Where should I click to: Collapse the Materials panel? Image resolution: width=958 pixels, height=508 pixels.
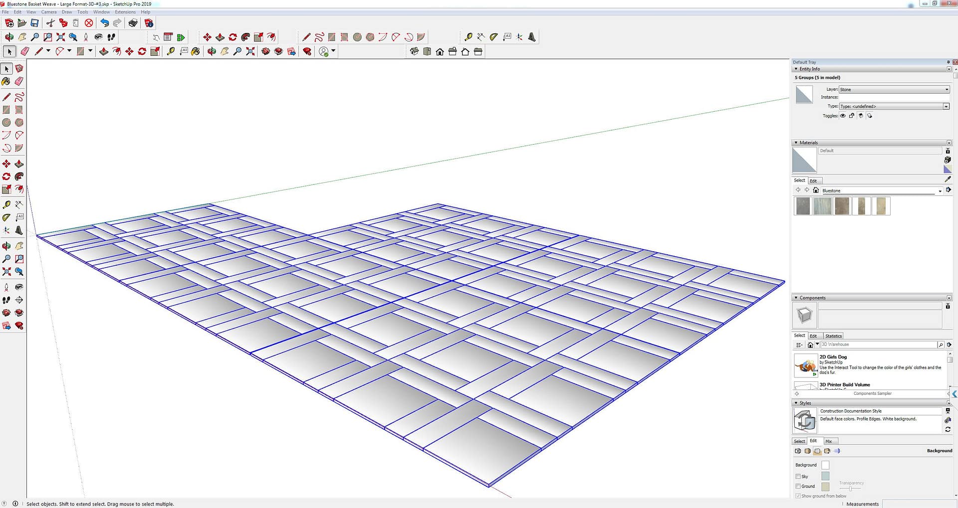[x=796, y=143]
